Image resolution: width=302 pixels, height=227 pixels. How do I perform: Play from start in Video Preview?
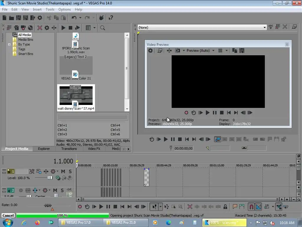click(x=201, y=113)
